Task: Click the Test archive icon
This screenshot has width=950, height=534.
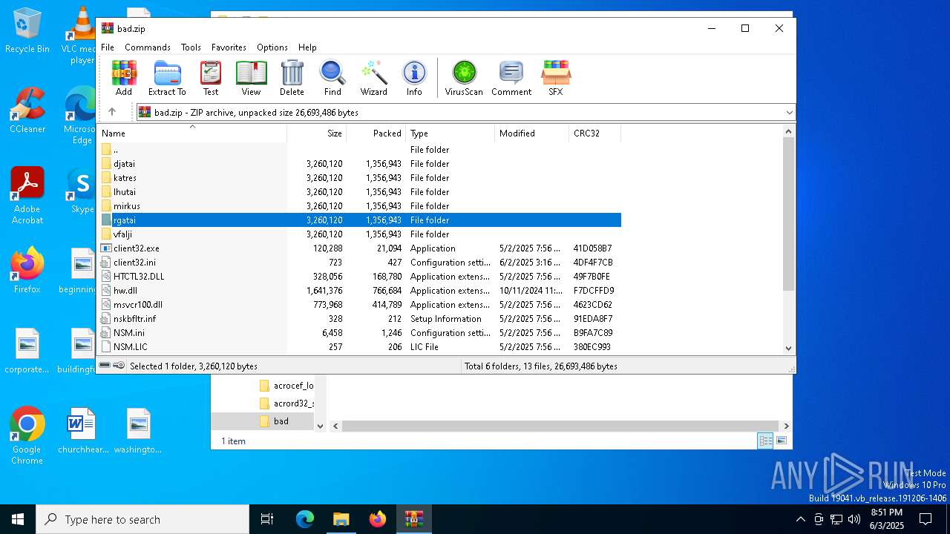Action: click(x=211, y=79)
